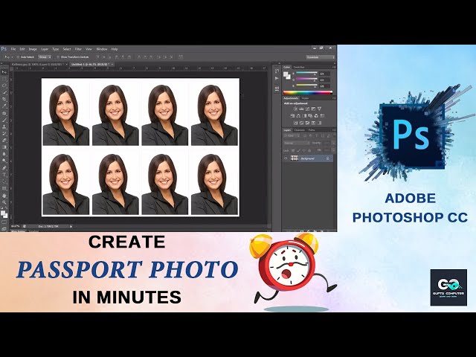The height and width of the screenshot is (357, 476).
Task: Close the Untitled-1 document tab
Action: [112, 65]
